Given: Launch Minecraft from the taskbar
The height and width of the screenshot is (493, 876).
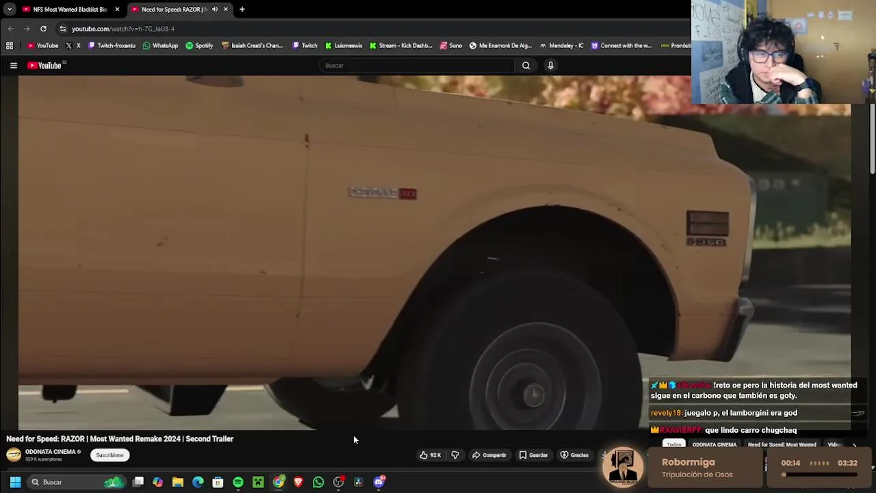Looking at the screenshot, I should pos(258,482).
